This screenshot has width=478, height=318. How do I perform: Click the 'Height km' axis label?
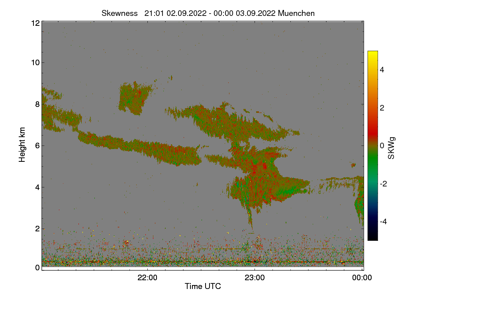coord(22,145)
